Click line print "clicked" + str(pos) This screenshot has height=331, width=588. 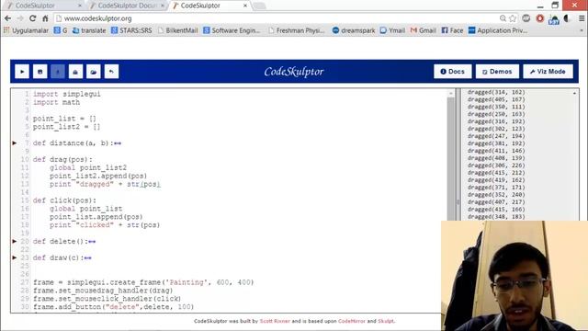click(105, 225)
